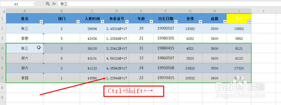The width and height of the screenshot is (281, 105).
Task: Select row 3 header
Action: (3, 38)
